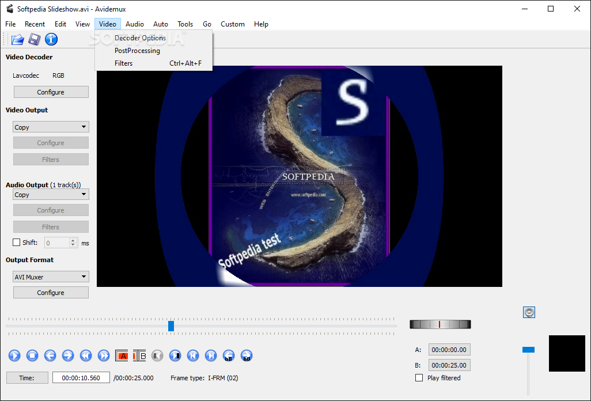
Task: Choose PostProcessing in Video menu
Action: point(153,51)
